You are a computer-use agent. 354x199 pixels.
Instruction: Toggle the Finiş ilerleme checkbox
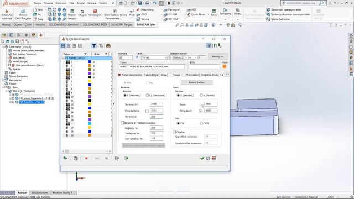click(147, 111)
